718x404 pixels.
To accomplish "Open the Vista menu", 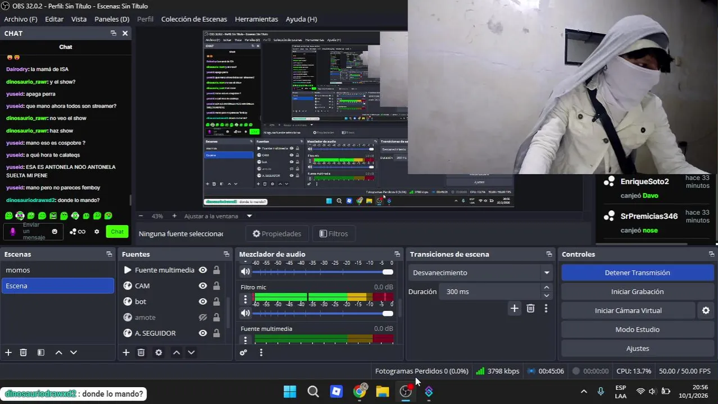I will (79, 19).
